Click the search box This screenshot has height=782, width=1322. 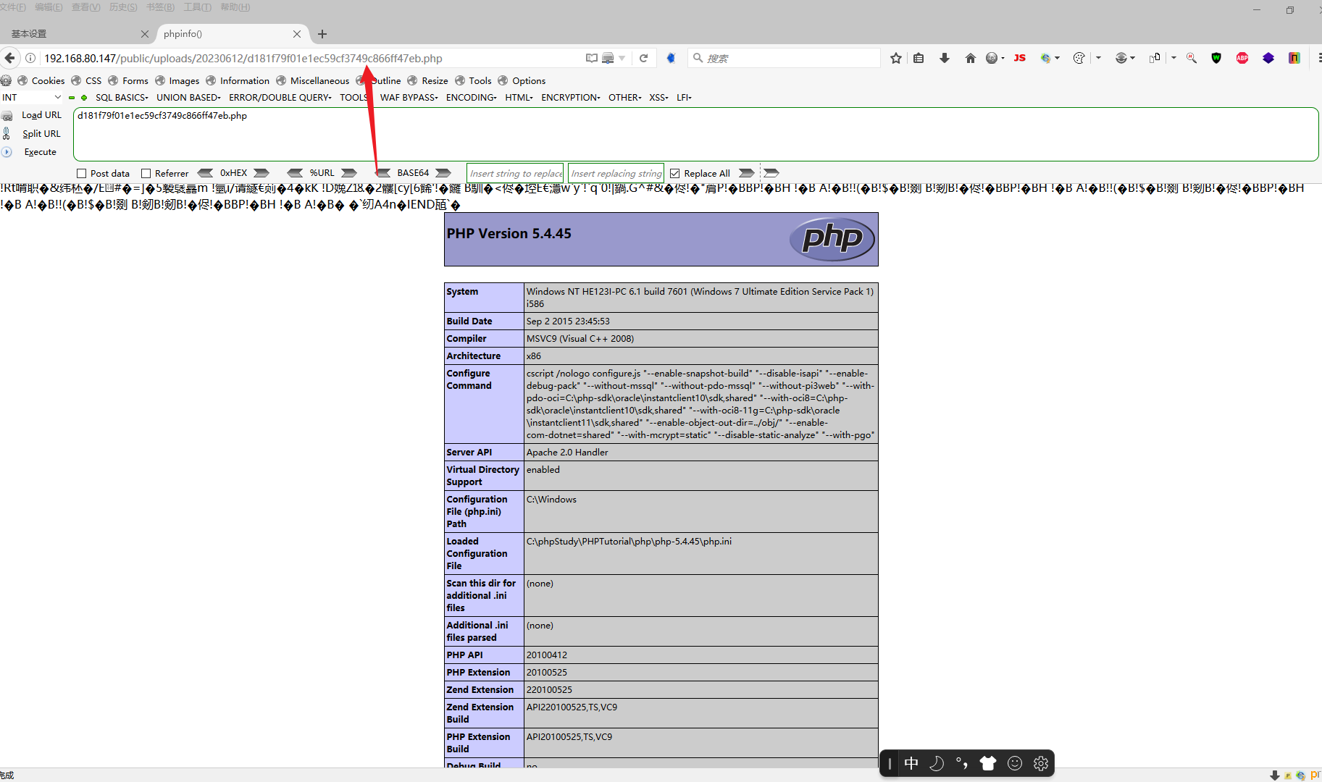point(786,58)
